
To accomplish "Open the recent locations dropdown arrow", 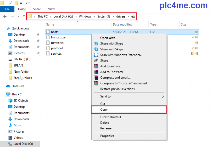I will [18, 16].
